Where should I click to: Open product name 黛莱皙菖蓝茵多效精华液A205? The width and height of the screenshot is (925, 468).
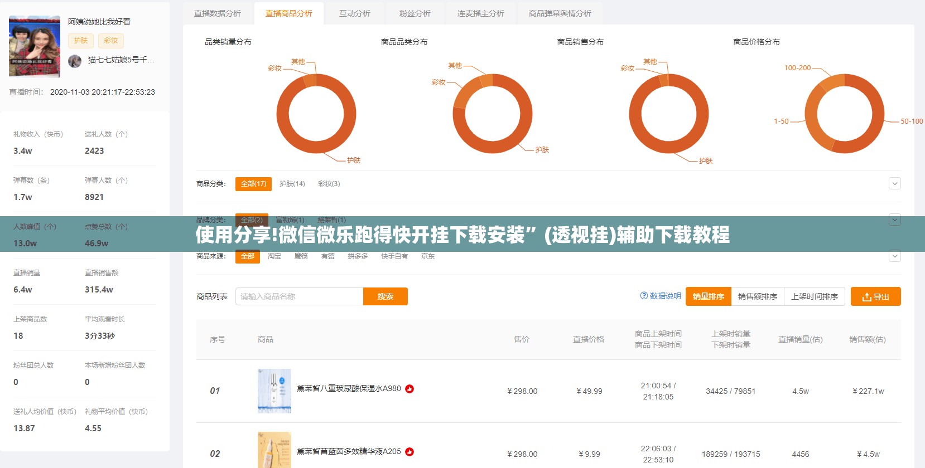(349, 452)
